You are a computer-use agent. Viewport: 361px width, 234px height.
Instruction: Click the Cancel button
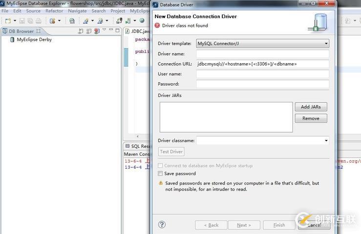(x=314, y=225)
